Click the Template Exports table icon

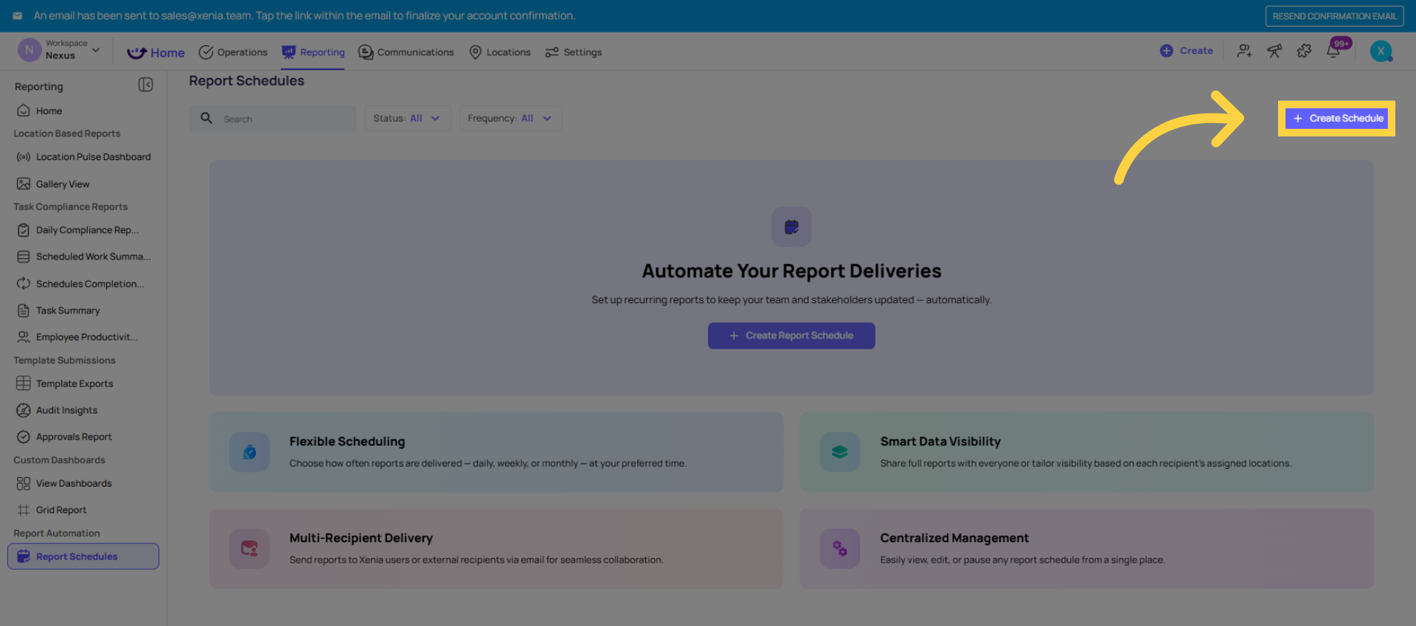click(x=24, y=383)
